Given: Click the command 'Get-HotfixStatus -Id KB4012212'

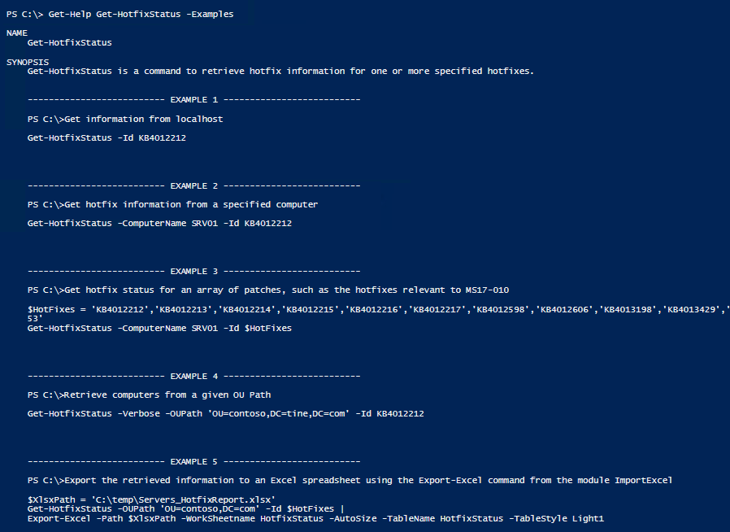Looking at the screenshot, I should pos(106,138).
